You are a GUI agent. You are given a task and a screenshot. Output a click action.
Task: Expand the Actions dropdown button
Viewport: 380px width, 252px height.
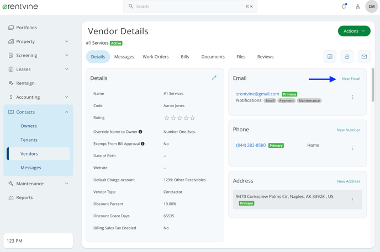[x=354, y=31]
